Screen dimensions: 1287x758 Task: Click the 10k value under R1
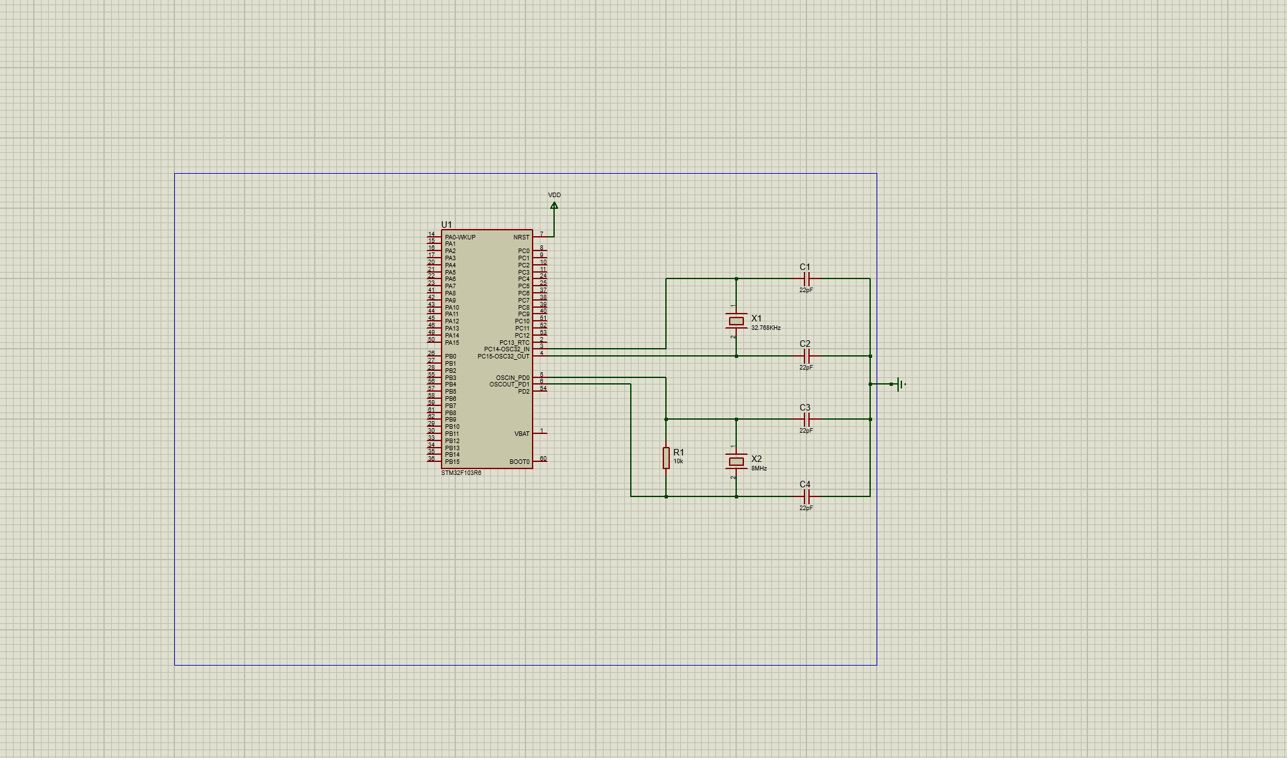click(678, 461)
